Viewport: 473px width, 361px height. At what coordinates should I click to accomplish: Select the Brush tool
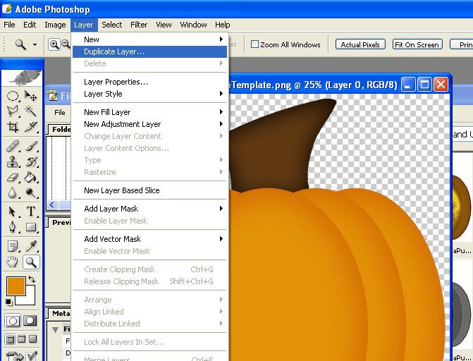tap(31, 146)
